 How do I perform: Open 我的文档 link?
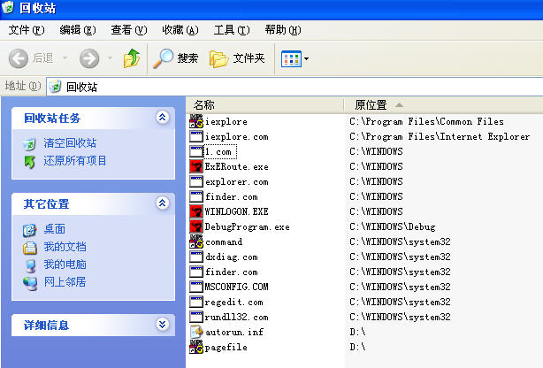[x=65, y=247]
